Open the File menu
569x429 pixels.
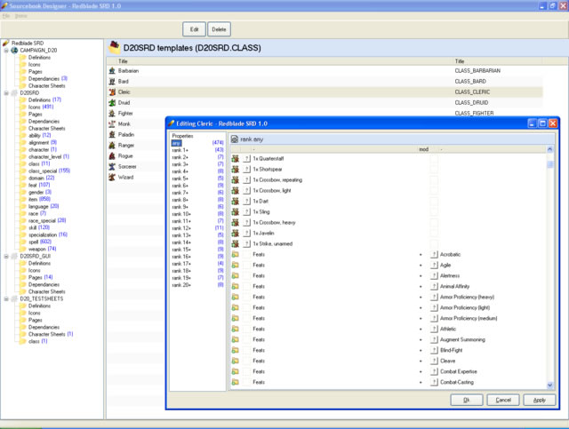pos(6,16)
